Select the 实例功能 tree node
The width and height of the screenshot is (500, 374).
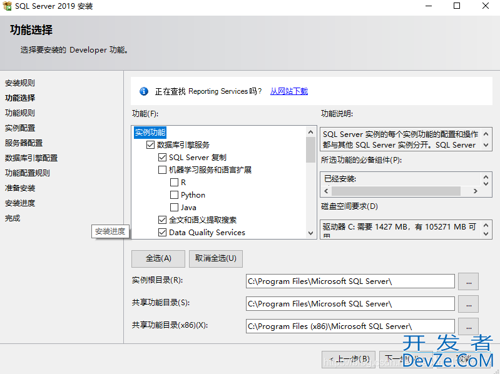tap(150, 132)
